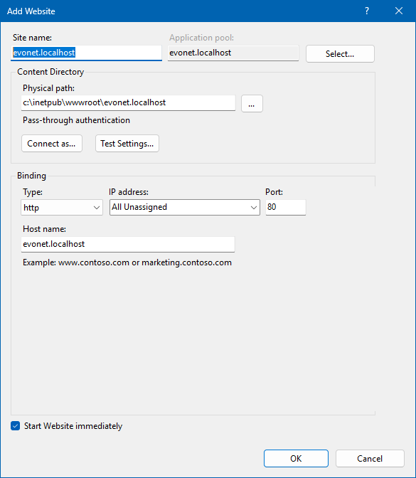Screen dimensions: 416x478
Task: Click the Pass-through authentication label
Action: coord(77,120)
